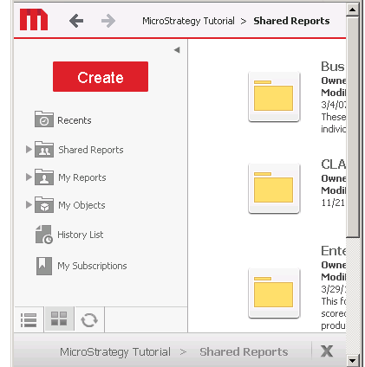Click the red MicroStrategy logo icon
The width and height of the screenshot is (365, 367).
(x=34, y=20)
